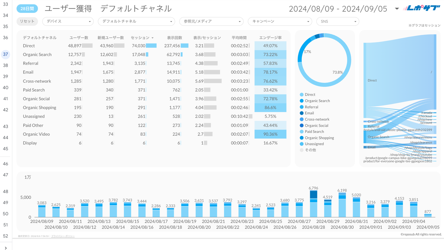Switch to page 42 in sidebar

(x=6, y=110)
